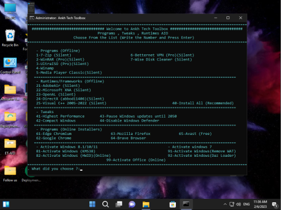
Task: Click 'Runtimes/Frameworks (Offline)' heading
Action: (x=72, y=81)
